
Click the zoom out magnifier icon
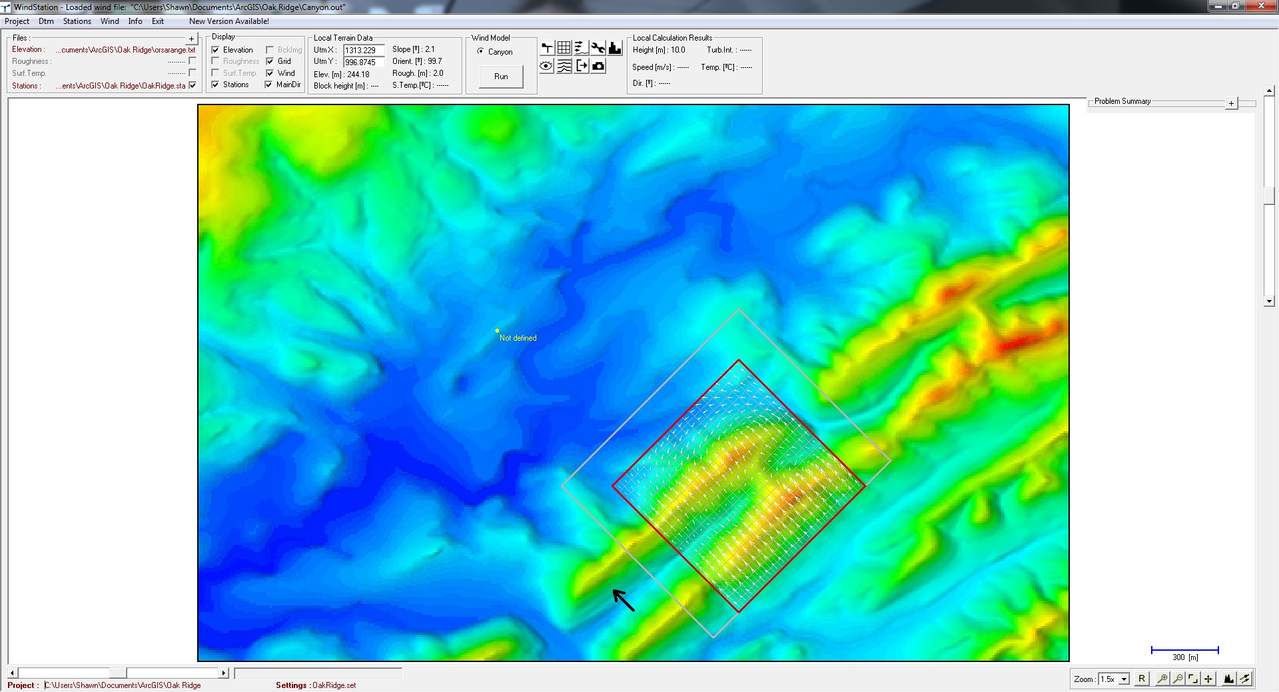[1178, 679]
